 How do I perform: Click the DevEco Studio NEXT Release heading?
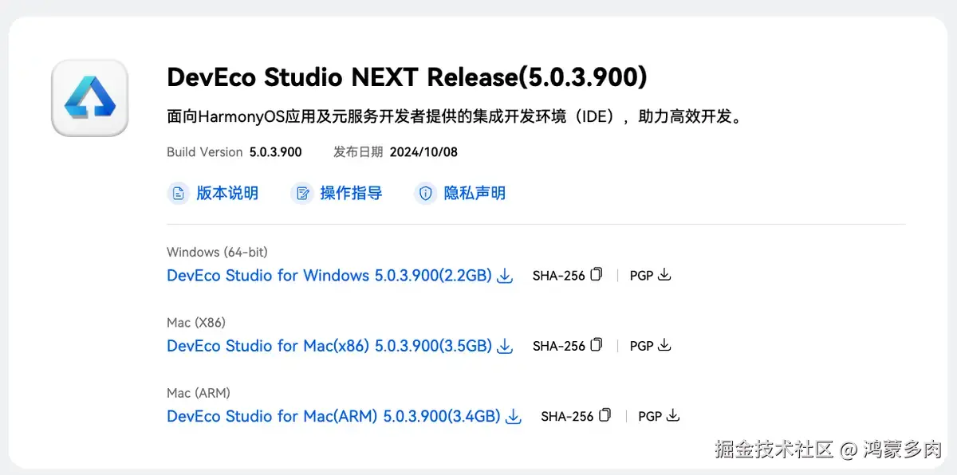point(407,77)
